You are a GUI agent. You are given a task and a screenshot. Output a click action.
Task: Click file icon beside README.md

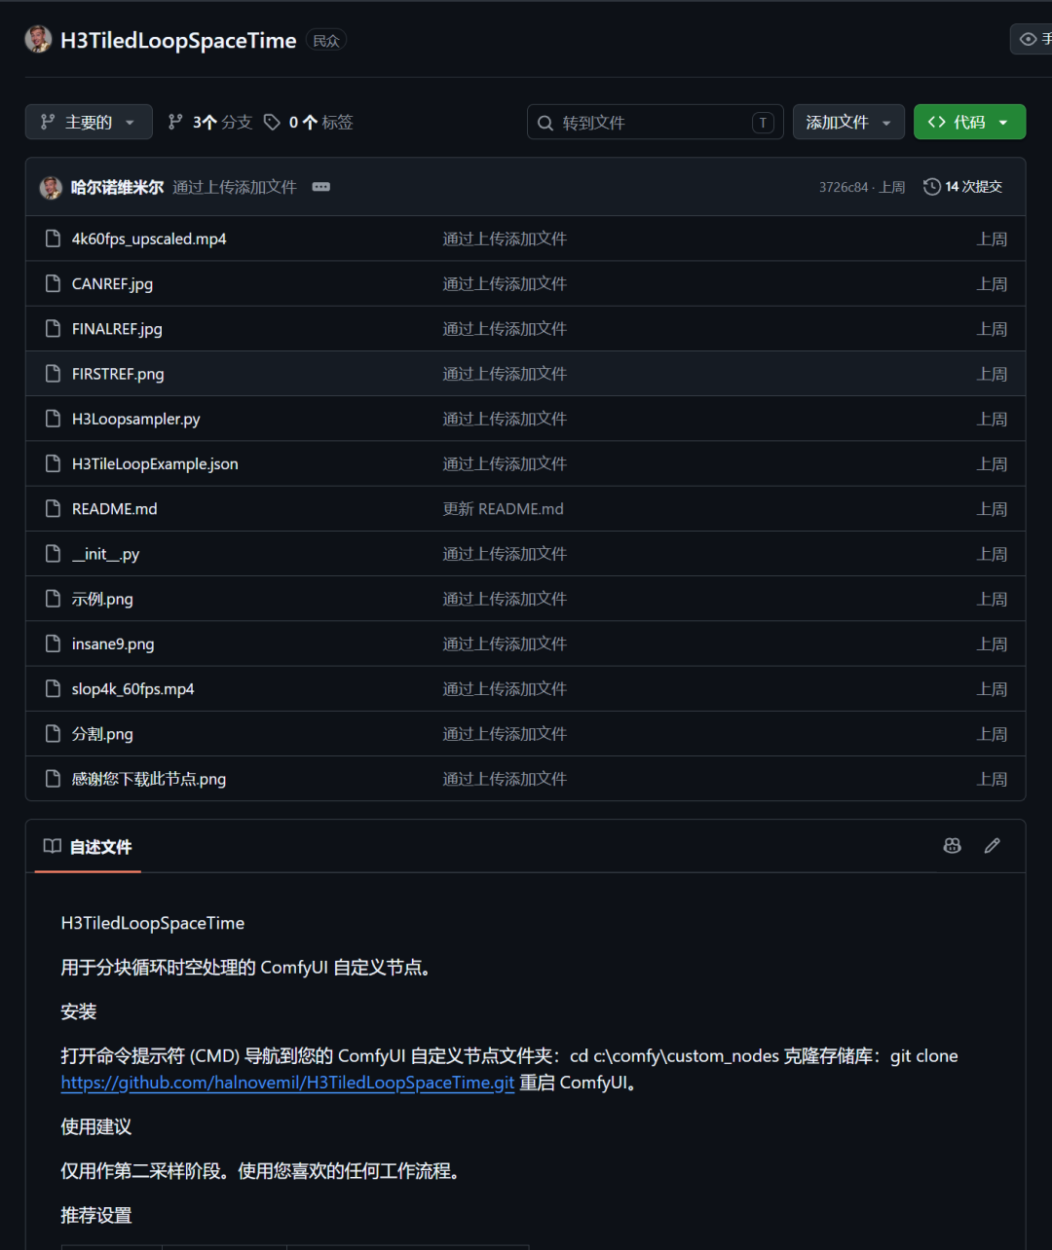pyautogui.click(x=54, y=509)
